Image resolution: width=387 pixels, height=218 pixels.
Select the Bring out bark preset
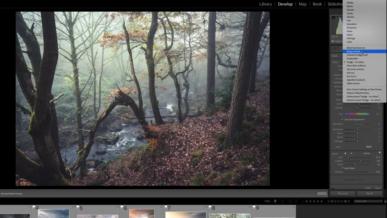[x=364, y=51]
